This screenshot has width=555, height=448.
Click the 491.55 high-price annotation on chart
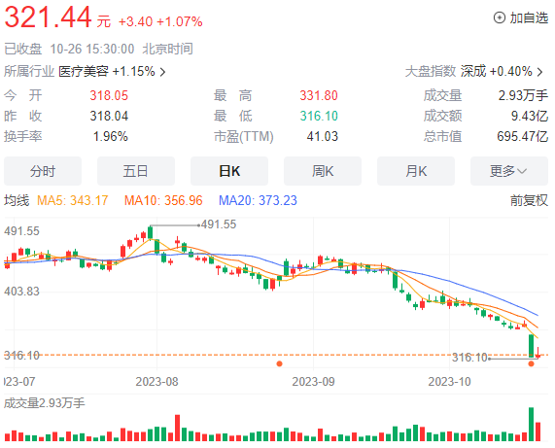pyautogui.click(x=219, y=224)
